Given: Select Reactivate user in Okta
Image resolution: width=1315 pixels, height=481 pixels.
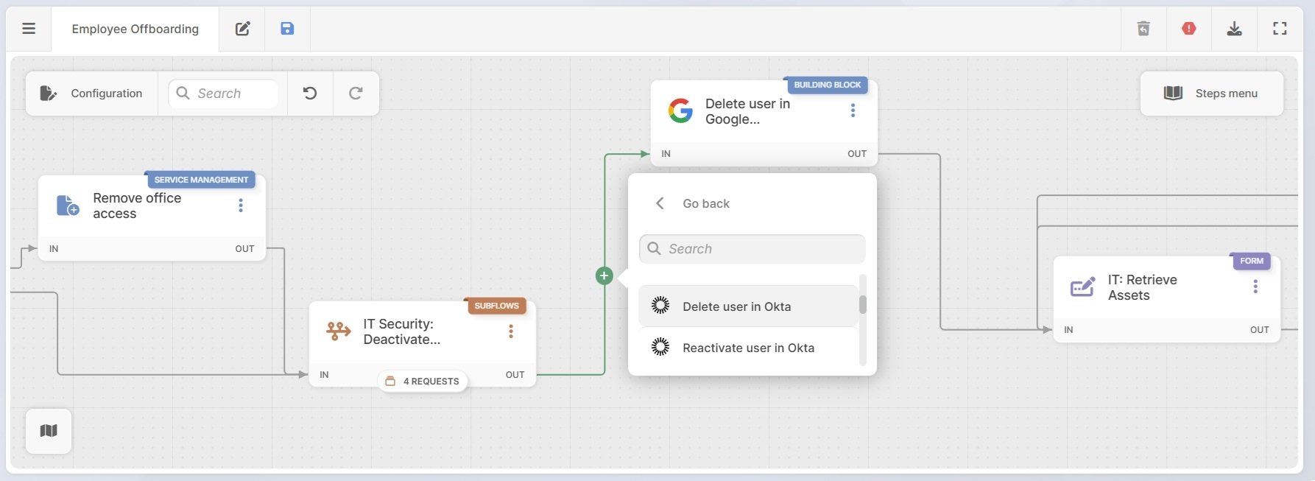Looking at the screenshot, I should coord(748,348).
